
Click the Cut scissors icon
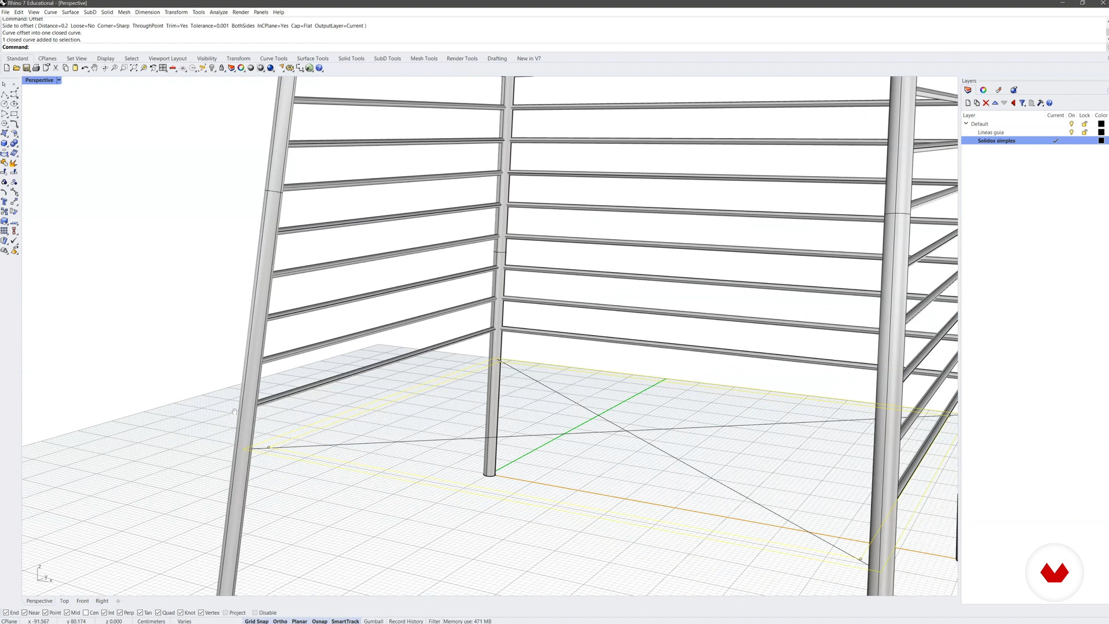coord(55,68)
